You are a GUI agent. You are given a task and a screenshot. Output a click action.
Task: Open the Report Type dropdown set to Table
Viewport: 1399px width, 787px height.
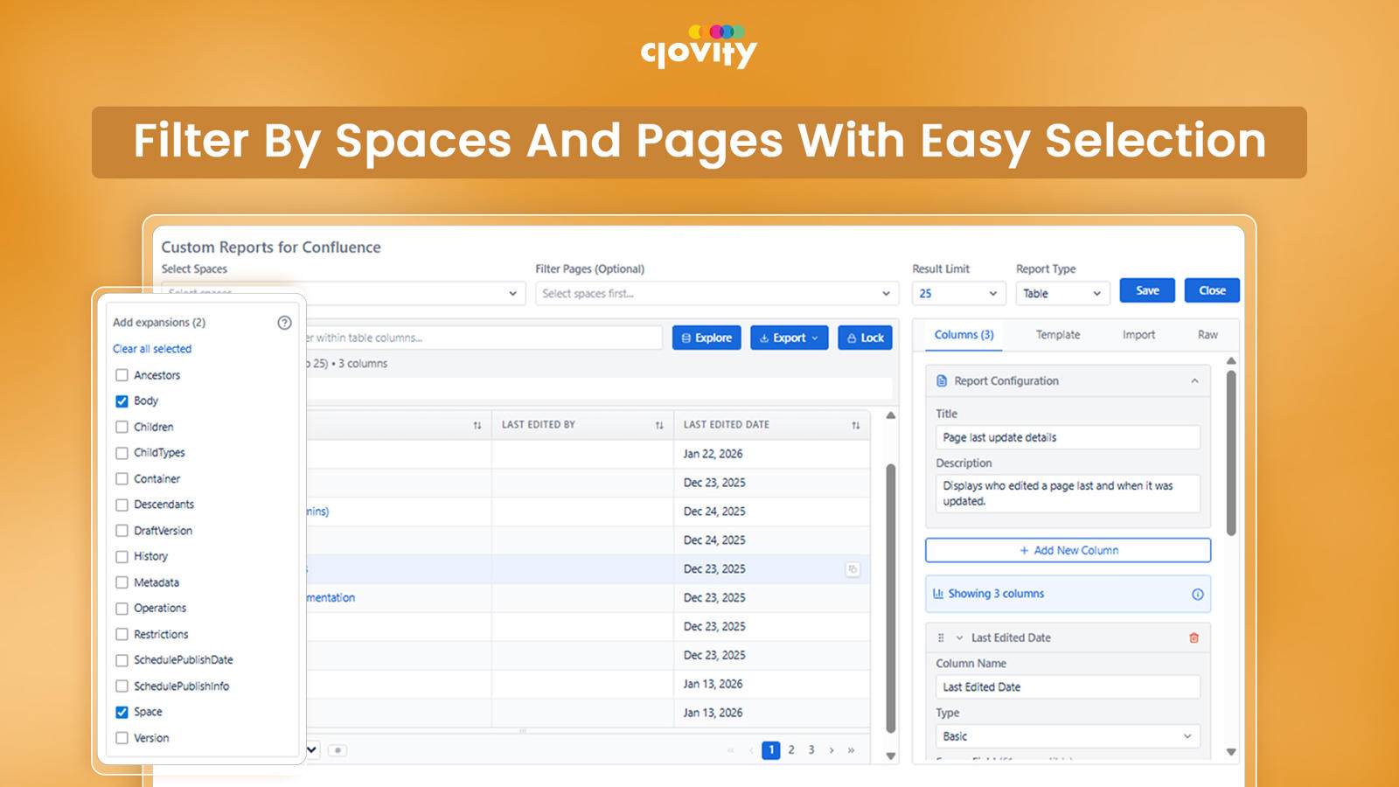[1062, 294]
